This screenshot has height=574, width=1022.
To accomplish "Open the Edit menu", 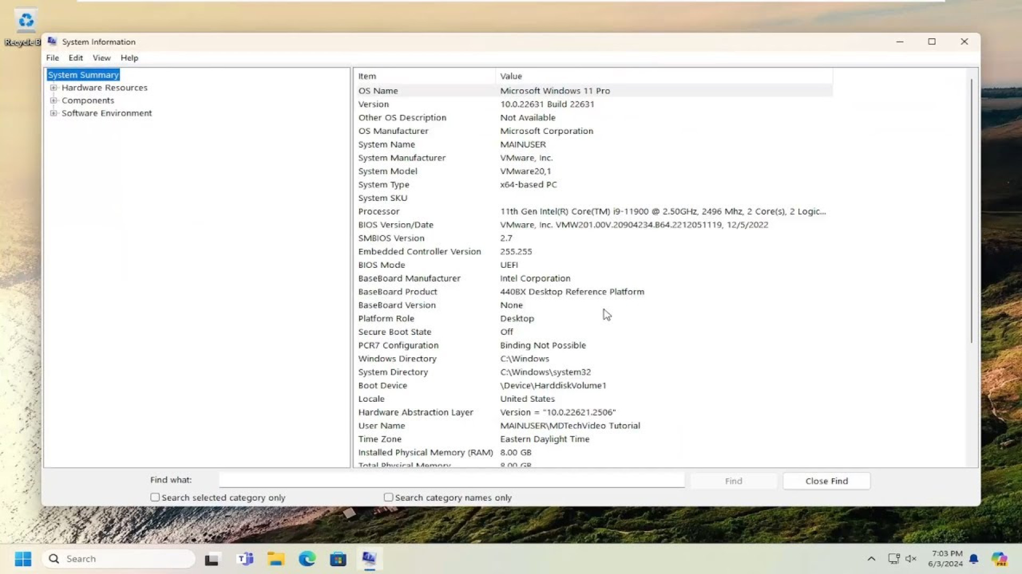I will pos(76,58).
